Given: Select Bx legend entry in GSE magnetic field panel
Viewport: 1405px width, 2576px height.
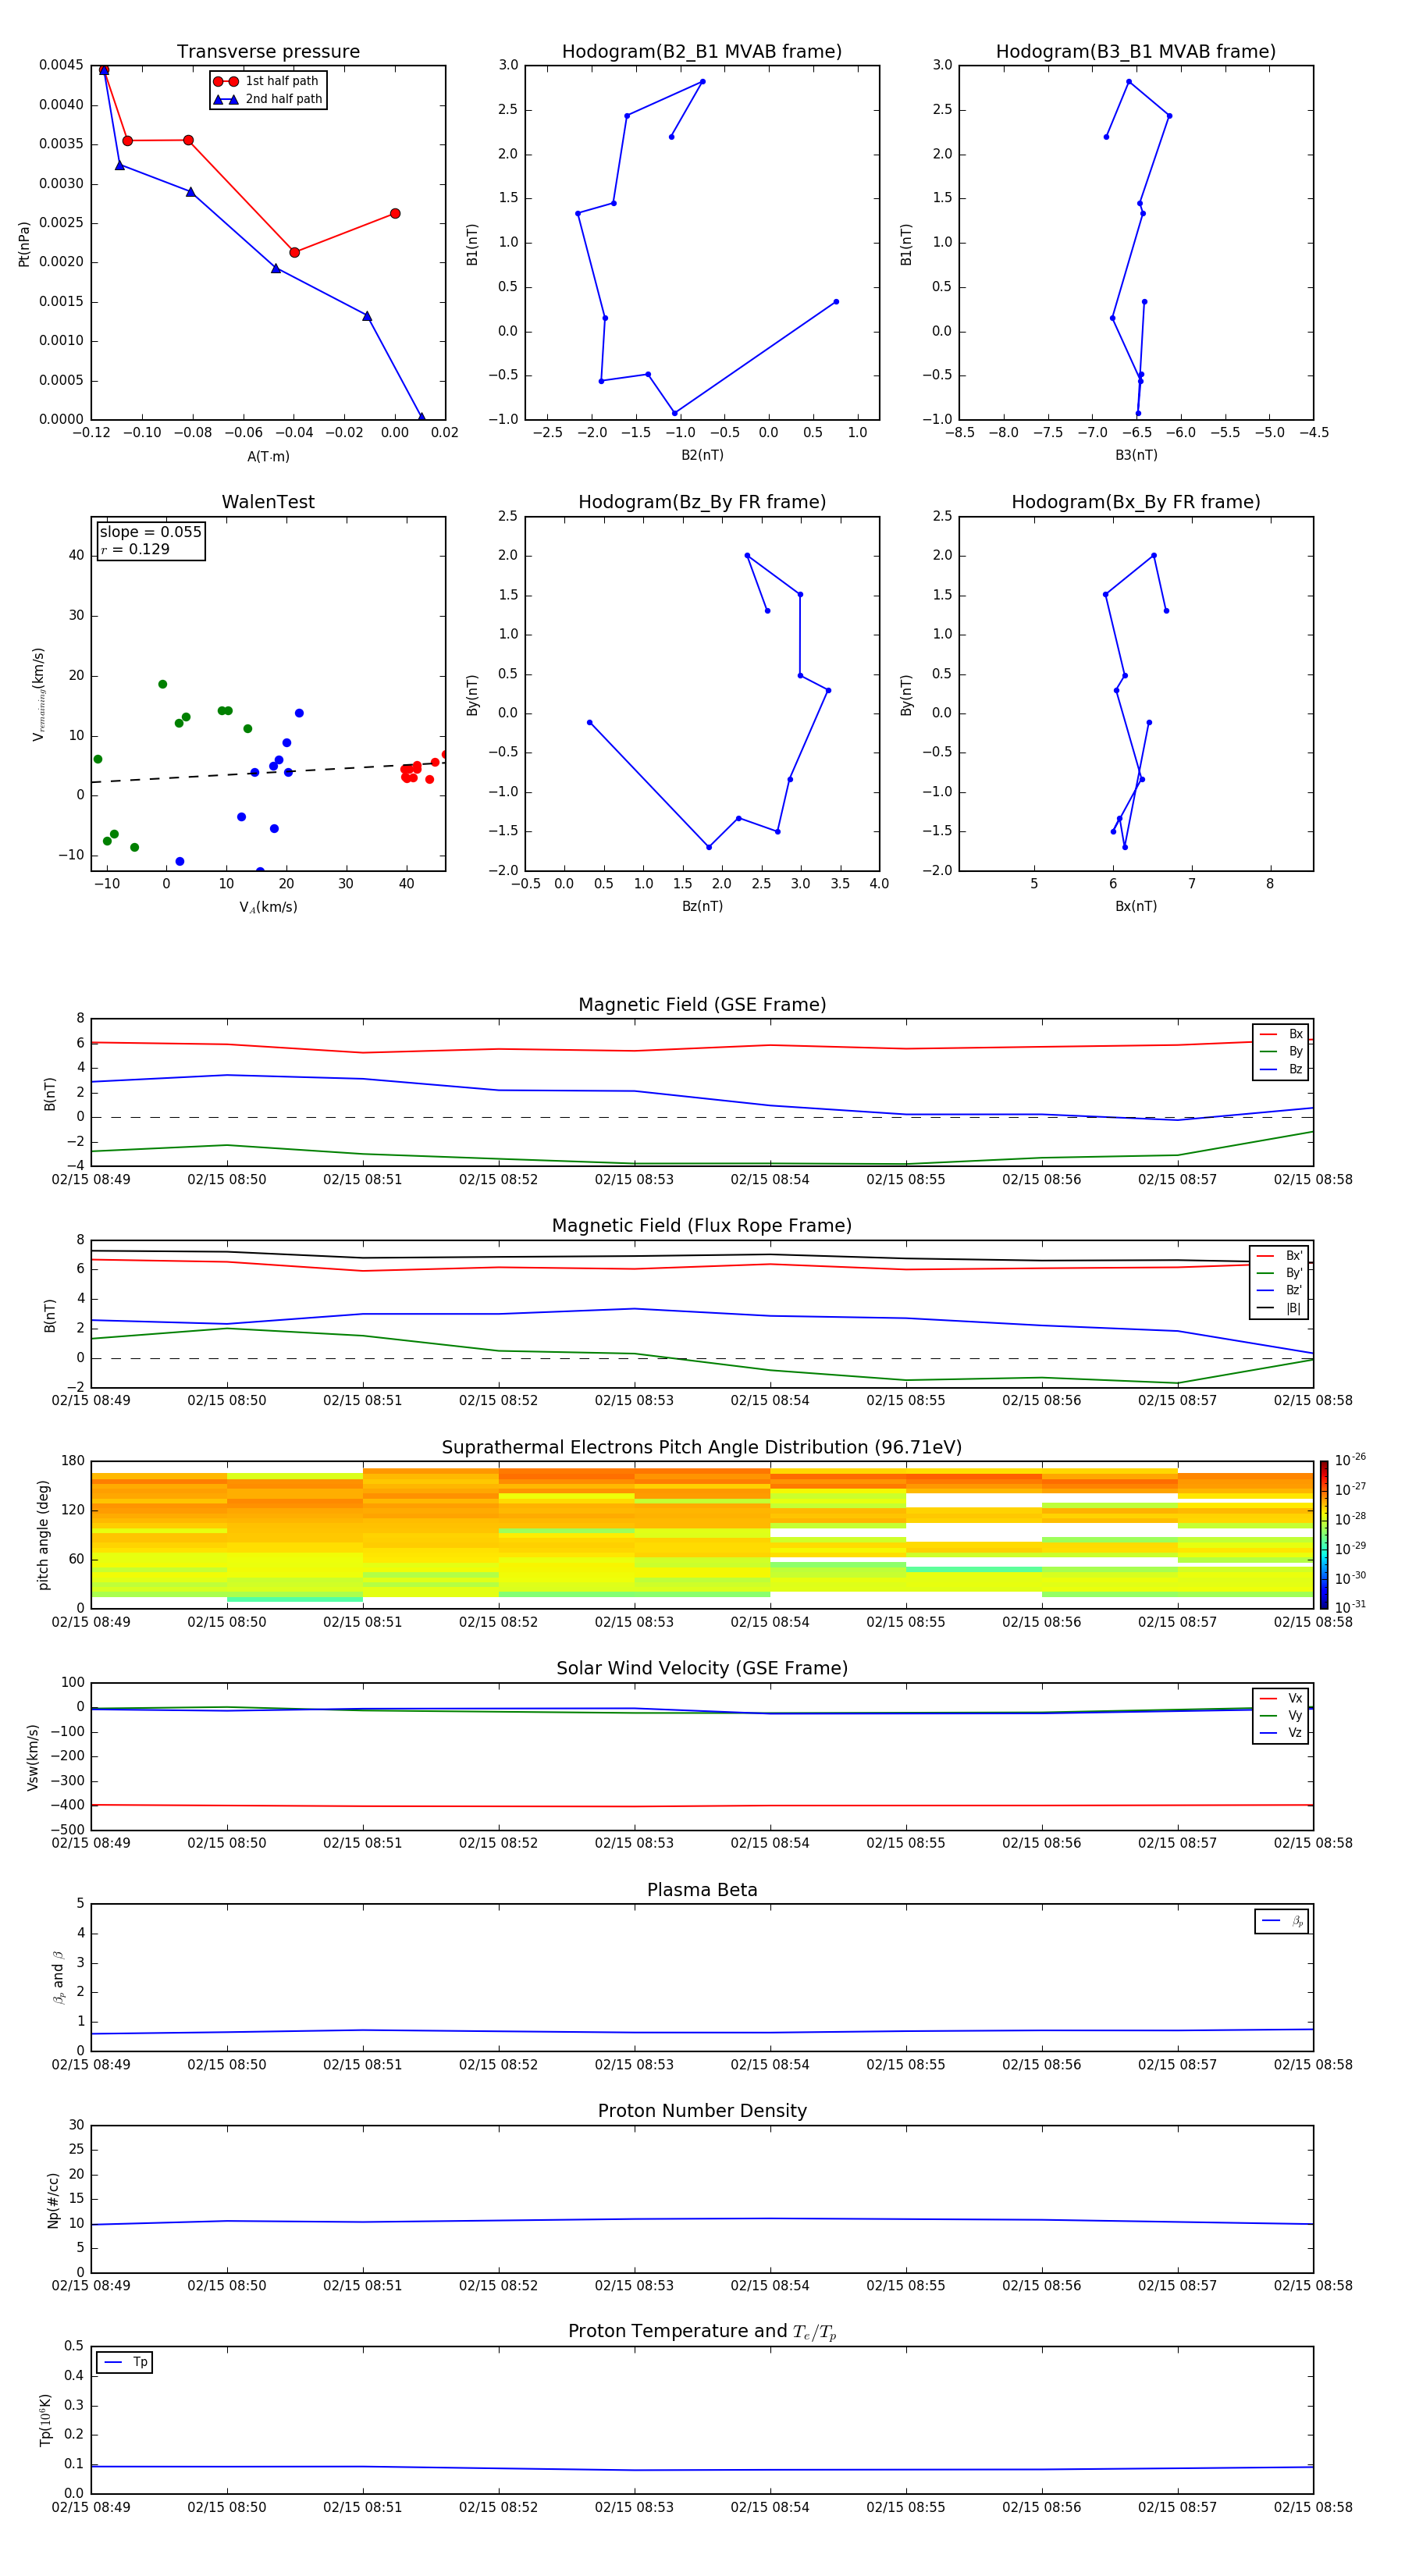Looking at the screenshot, I should (1281, 1034).
